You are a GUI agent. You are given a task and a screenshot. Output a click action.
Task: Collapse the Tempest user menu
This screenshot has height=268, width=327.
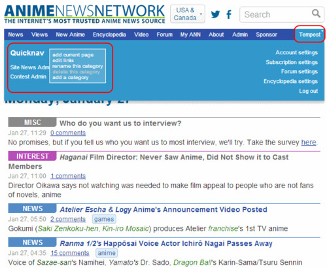309,34
